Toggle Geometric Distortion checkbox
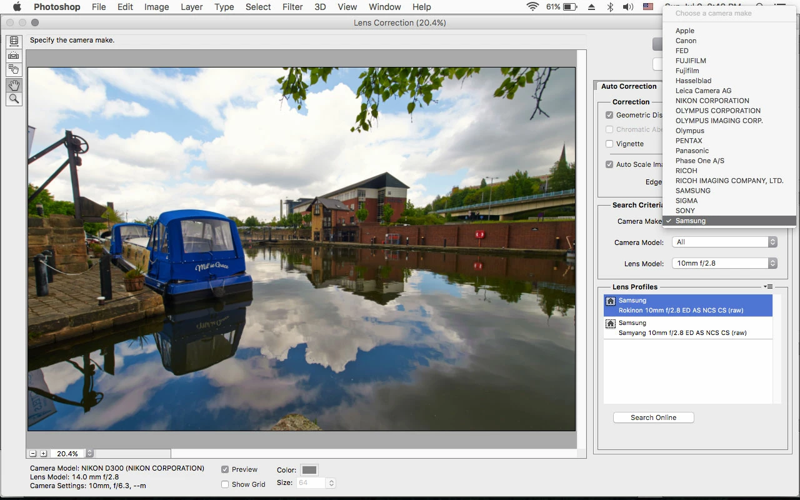Image resolution: width=800 pixels, height=500 pixels. (x=609, y=115)
